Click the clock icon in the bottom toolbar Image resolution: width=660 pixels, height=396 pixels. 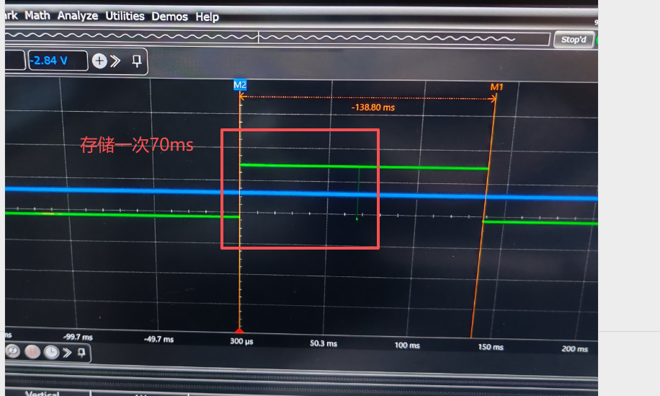tap(51, 352)
